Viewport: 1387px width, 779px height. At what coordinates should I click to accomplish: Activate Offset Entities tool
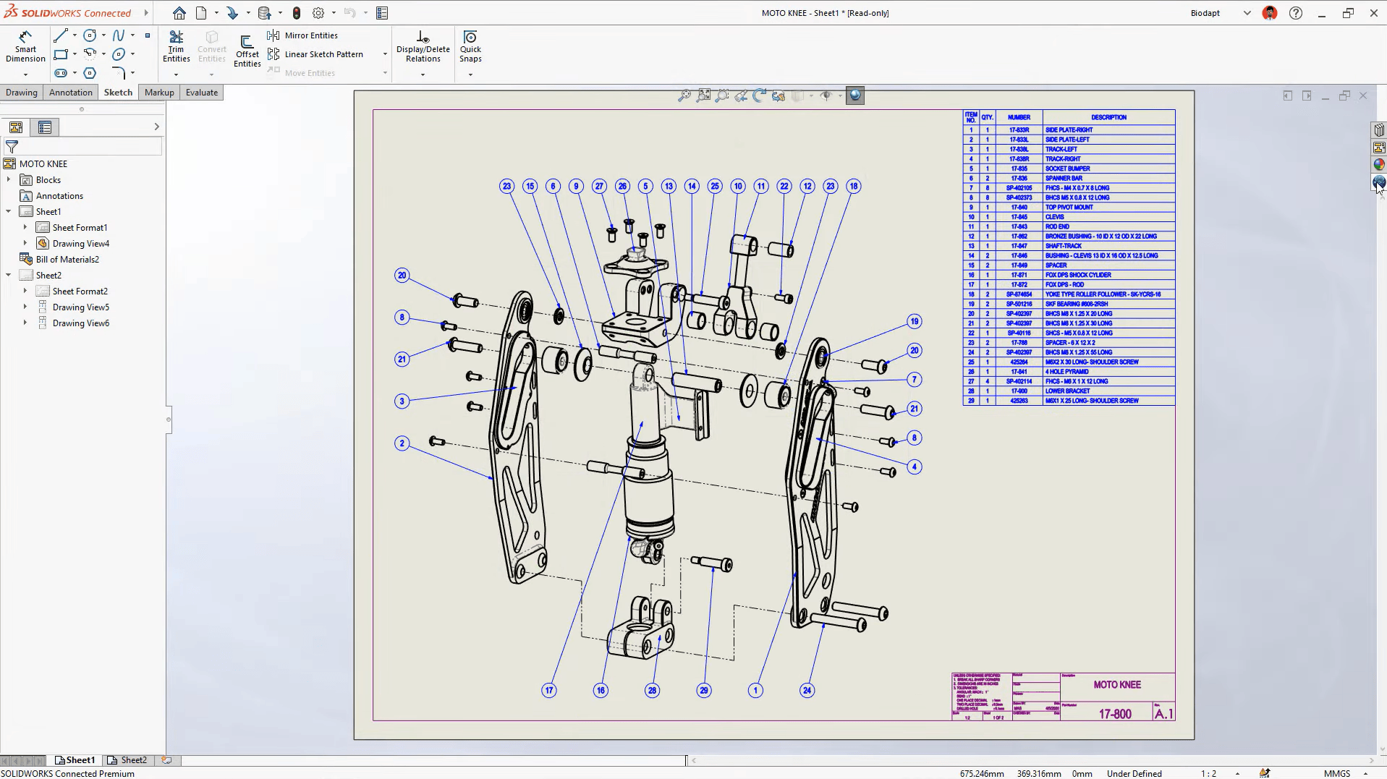click(247, 51)
